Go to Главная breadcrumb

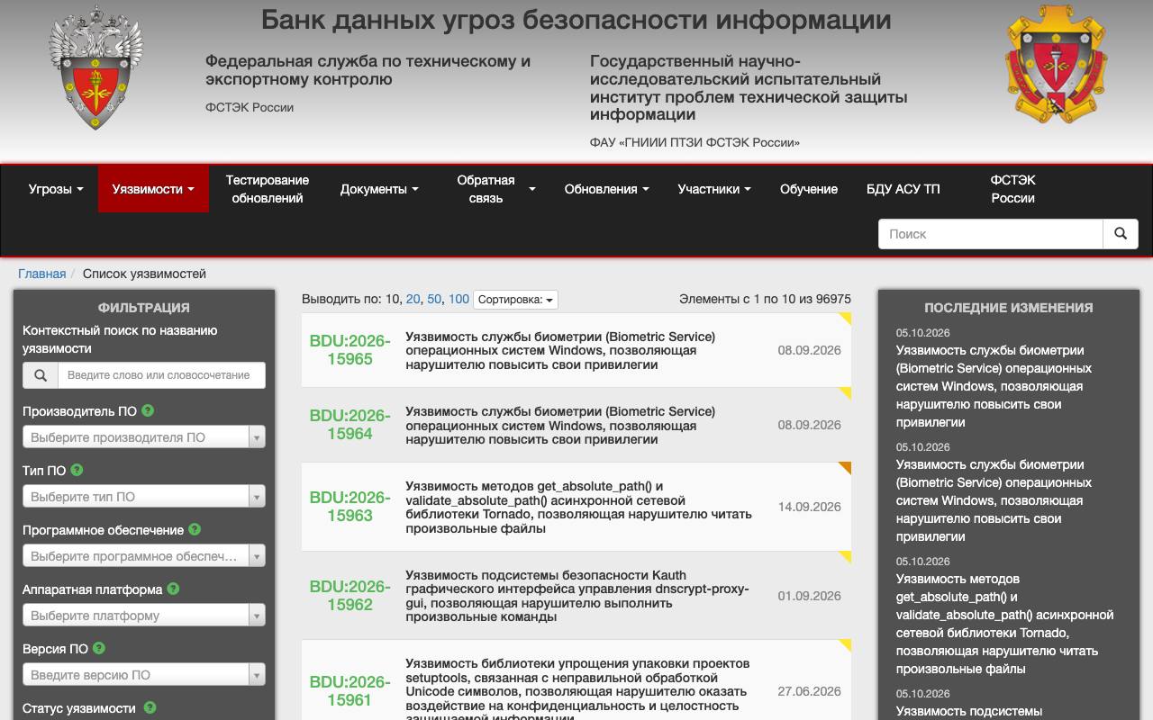pyautogui.click(x=42, y=274)
